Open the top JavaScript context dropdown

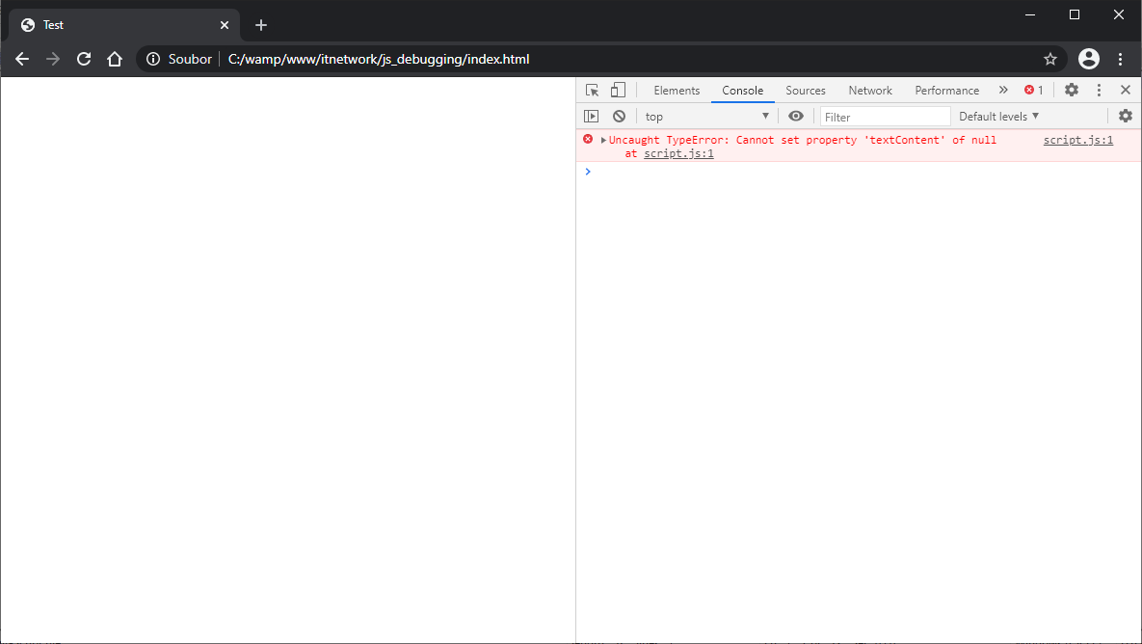707,116
